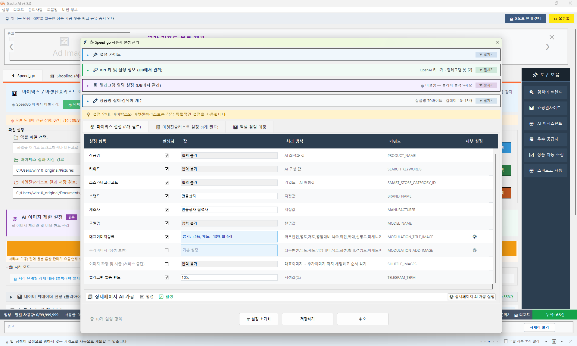The height and width of the screenshot is (346, 577).
Task: Click the 리포트 icon in status bar
Action: point(516,315)
